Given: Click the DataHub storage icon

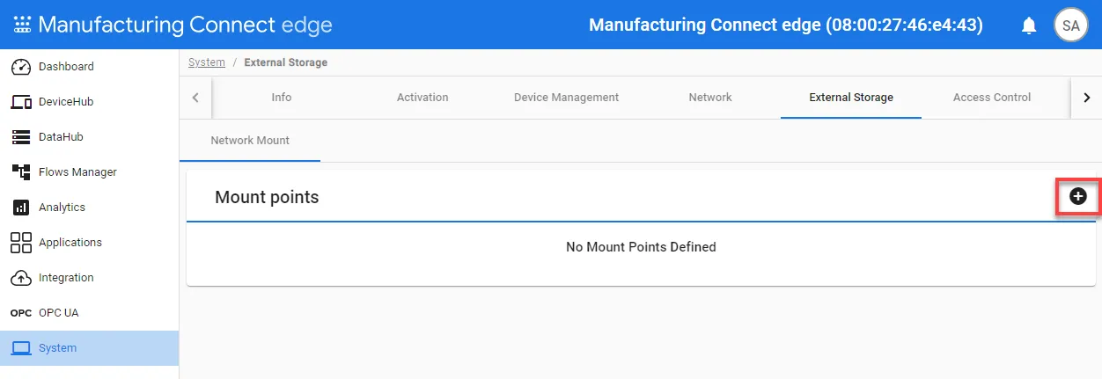Looking at the screenshot, I should 21,137.
